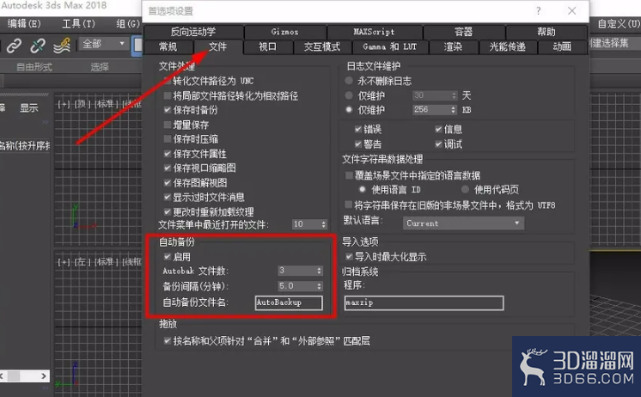Viewport: 641px width, 397px height.
Task: Select 永不删除日志 radio button
Action: [349, 81]
